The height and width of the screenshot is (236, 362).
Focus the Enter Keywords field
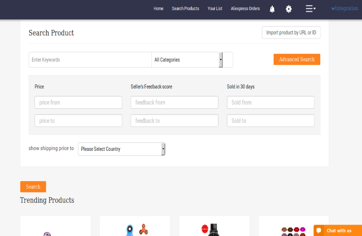90,60
